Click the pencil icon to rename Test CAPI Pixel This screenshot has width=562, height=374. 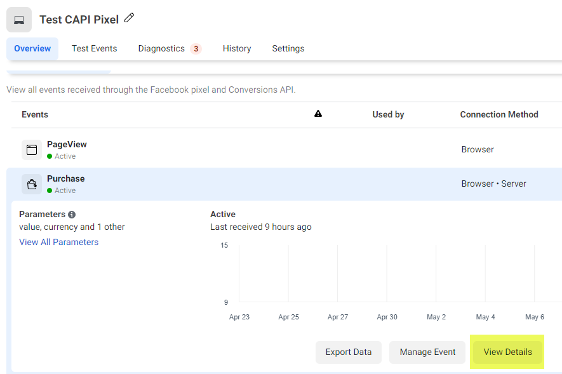[x=129, y=18]
